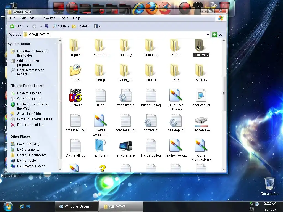Select the security folder

point(126,48)
